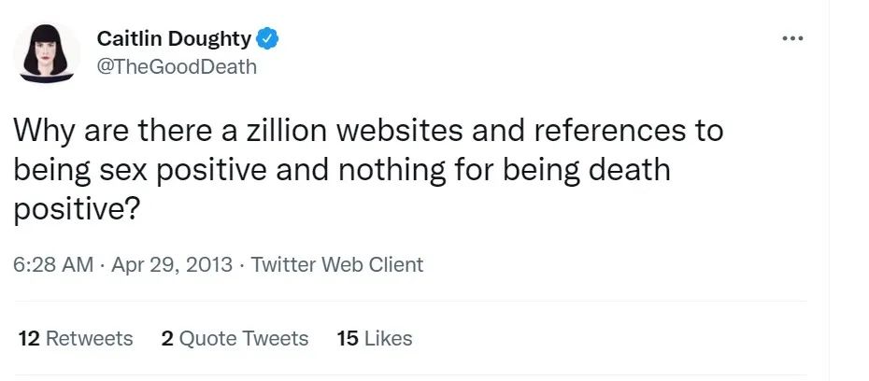Click the 6:28 AM time text
869x381 pixels.
point(53,264)
